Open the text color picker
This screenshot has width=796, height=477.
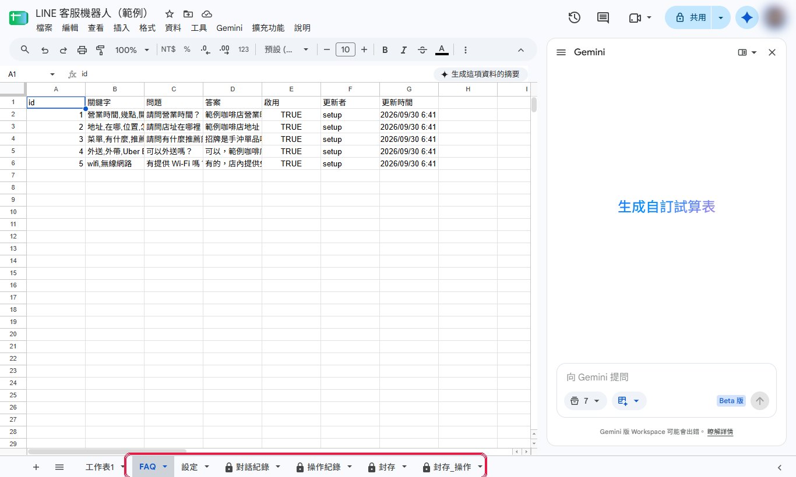click(x=442, y=50)
